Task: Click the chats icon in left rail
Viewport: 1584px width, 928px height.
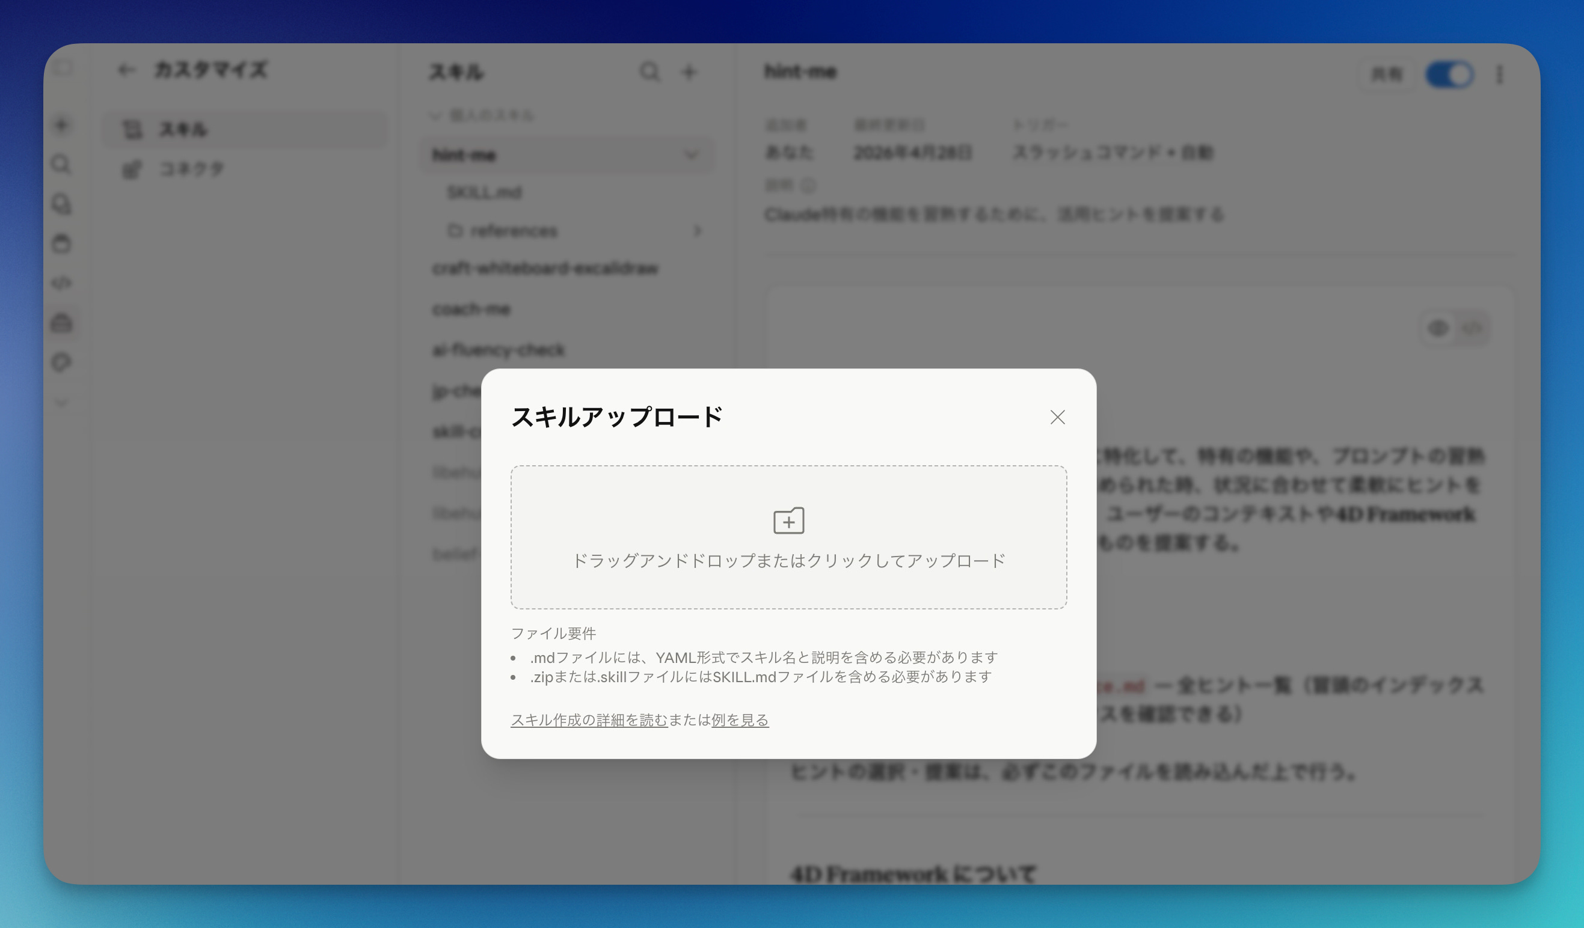Action: [x=61, y=204]
